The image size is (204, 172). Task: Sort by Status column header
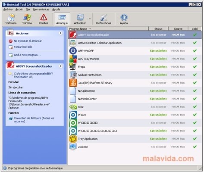[158, 29]
